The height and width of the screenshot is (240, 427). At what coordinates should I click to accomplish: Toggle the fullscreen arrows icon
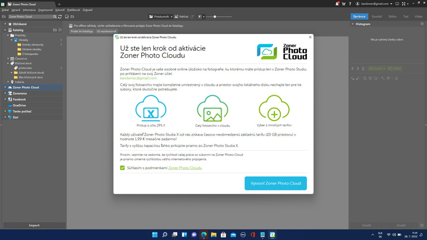(403, 4)
